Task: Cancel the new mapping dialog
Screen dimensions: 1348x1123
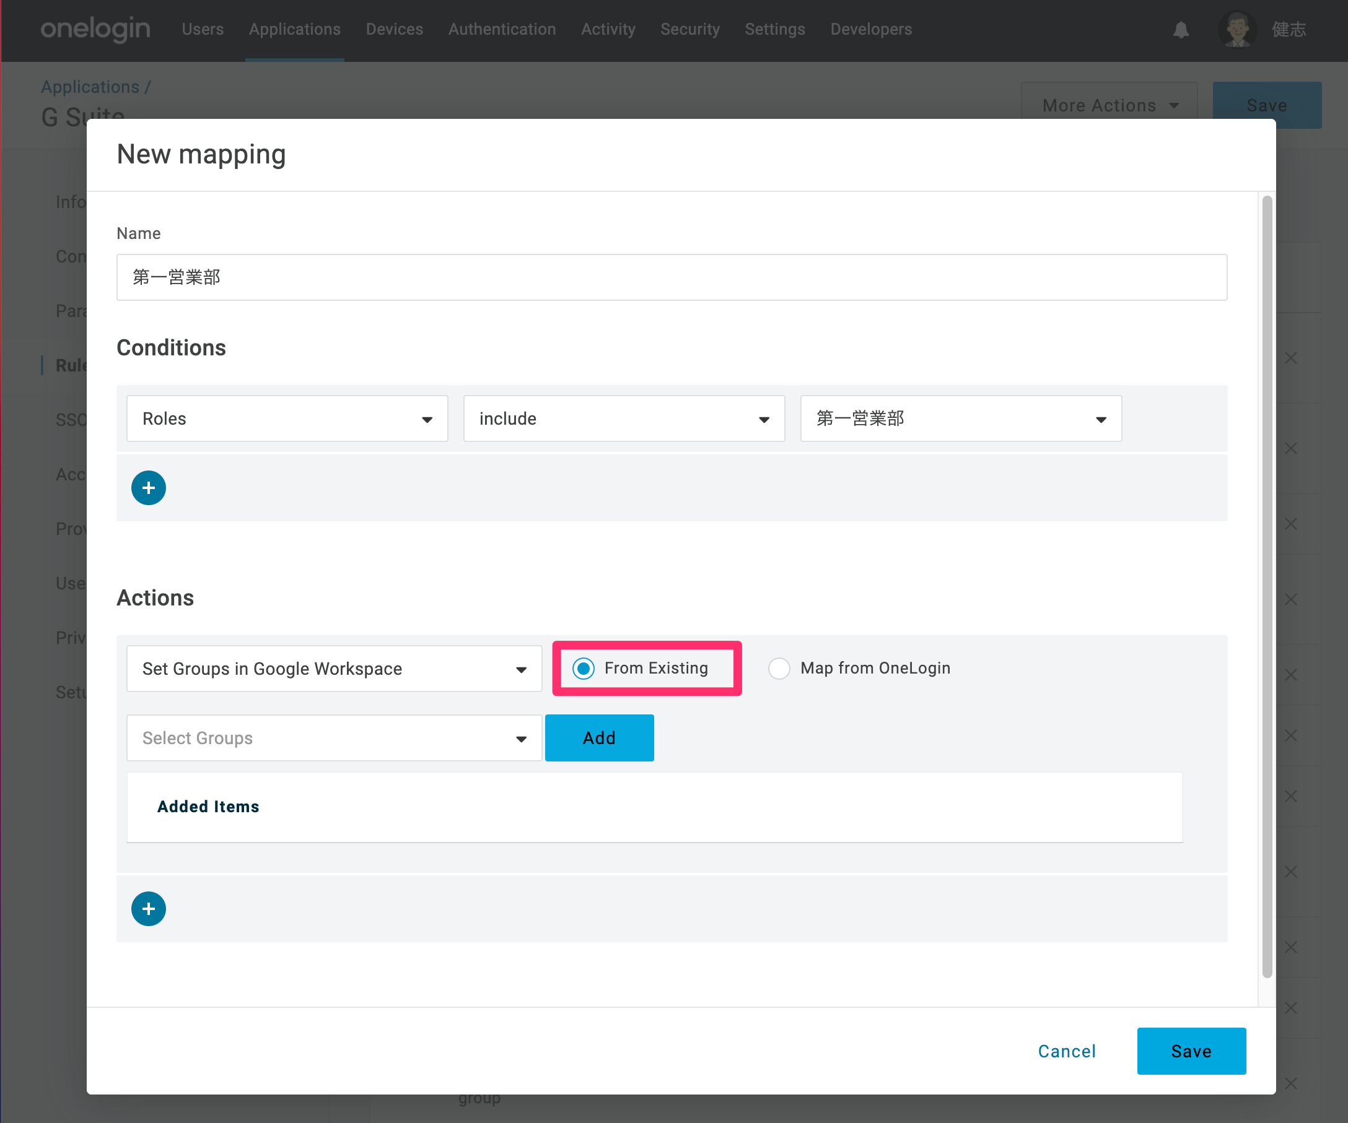Action: [x=1067, y=1051]
